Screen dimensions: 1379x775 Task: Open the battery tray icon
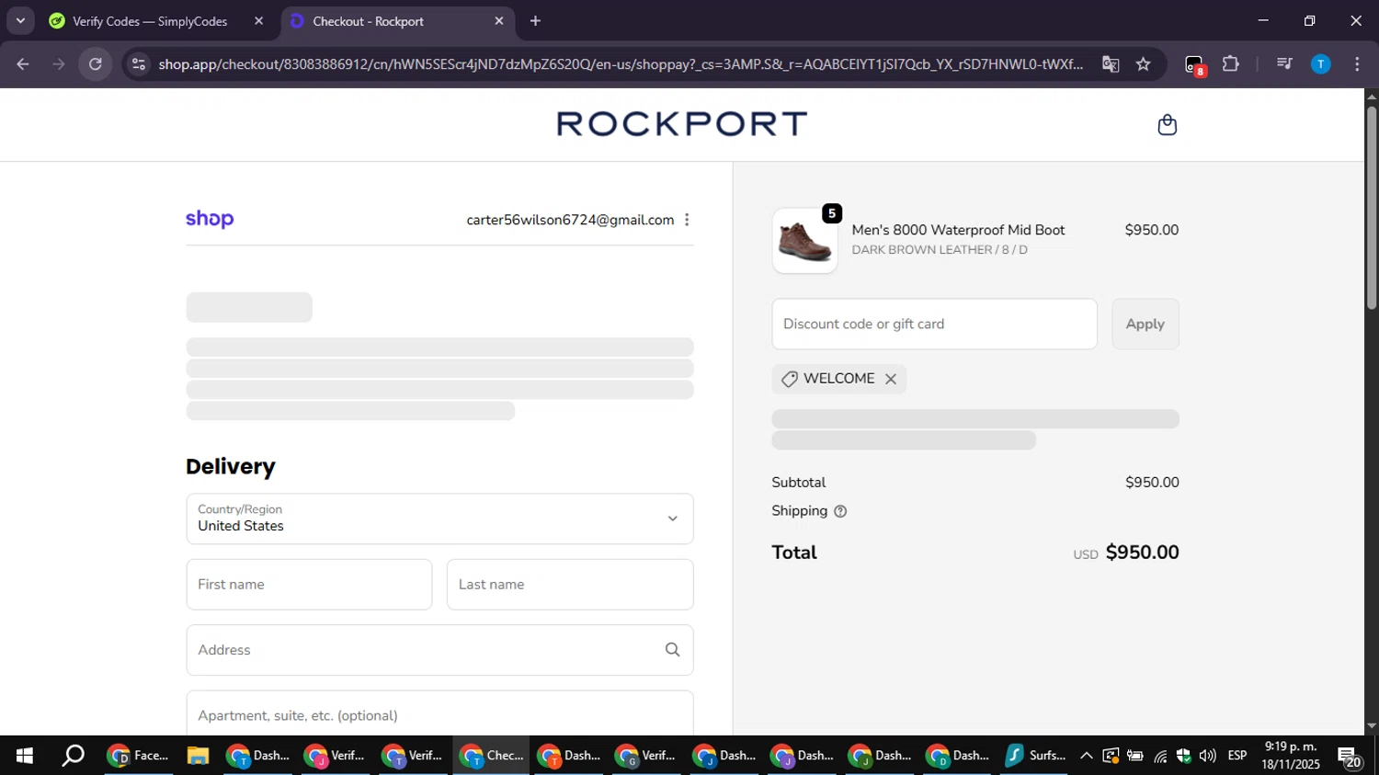point(1135,756)
